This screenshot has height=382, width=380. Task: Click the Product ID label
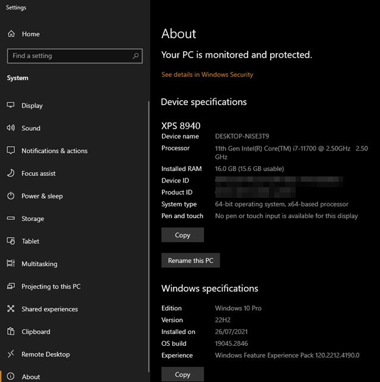pyautogui.click(x=177, y=192)
